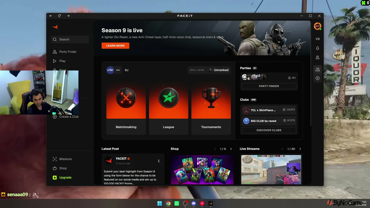Click the Clubs heading
Screen dimensions: 370x208
[244, 100]
